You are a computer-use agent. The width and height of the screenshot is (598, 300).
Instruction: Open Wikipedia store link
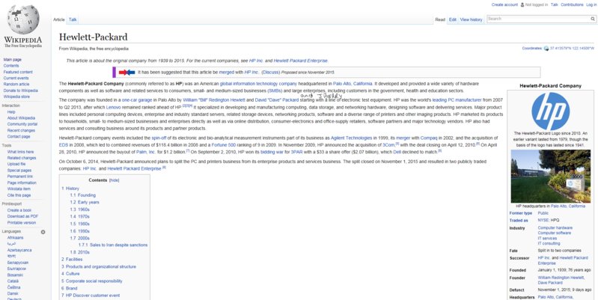[16, 97]
